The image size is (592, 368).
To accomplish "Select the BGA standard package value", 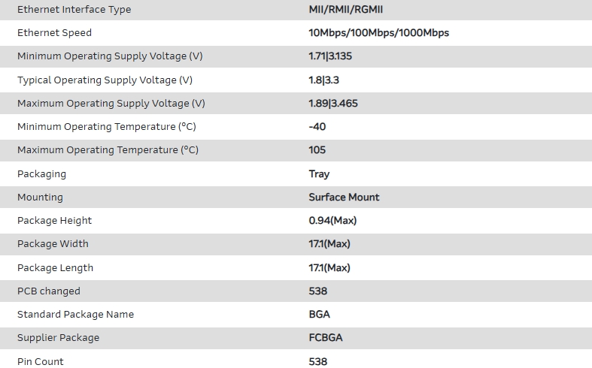I will [x=319, y=315].
